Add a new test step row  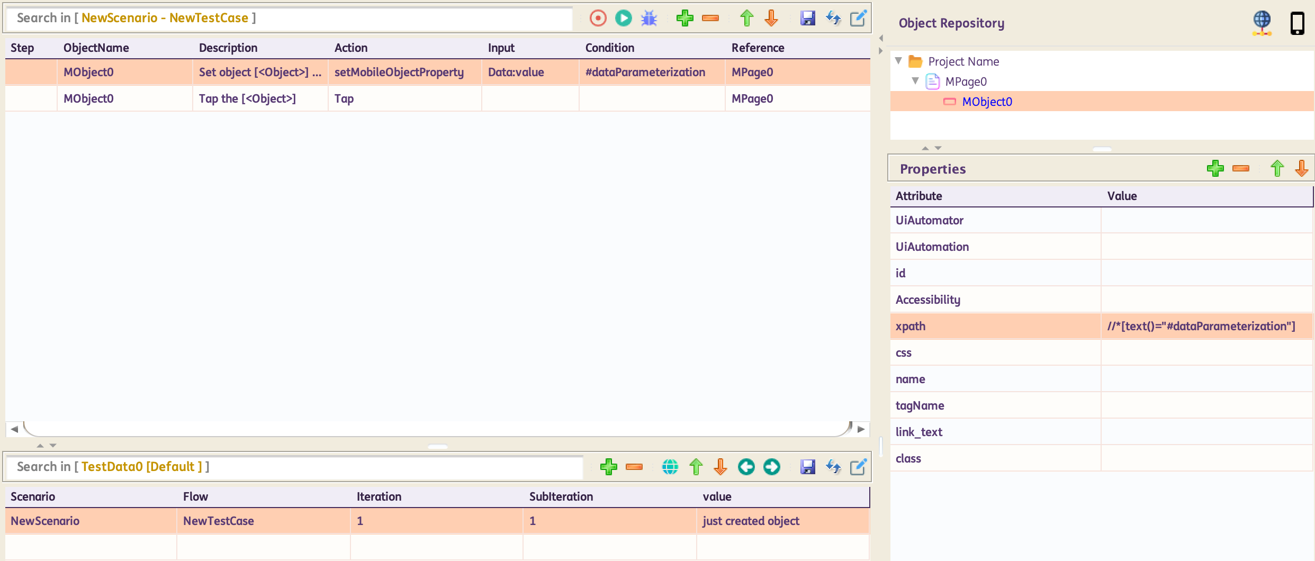coord(684,19)
